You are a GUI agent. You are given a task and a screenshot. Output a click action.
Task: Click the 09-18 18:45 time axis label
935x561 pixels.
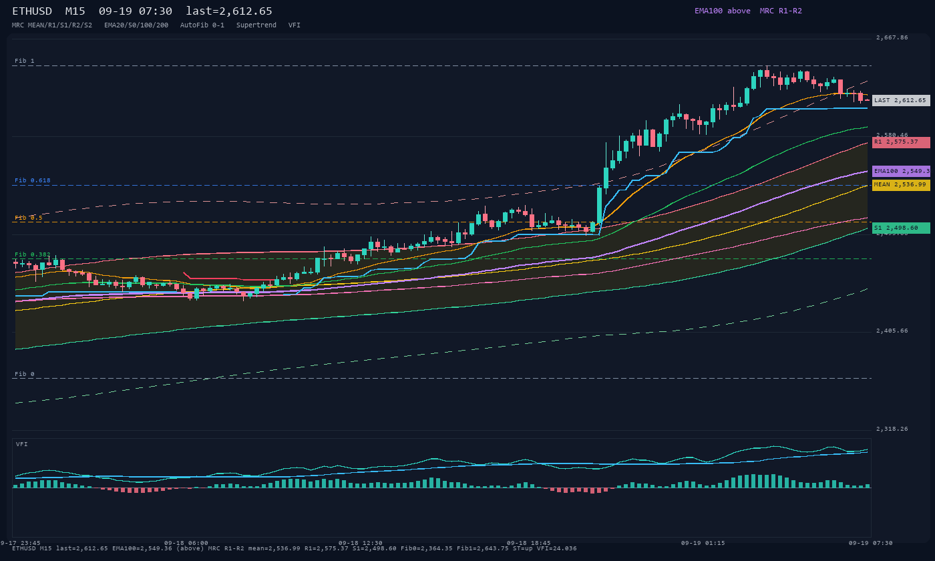click(x=529, y=543)
